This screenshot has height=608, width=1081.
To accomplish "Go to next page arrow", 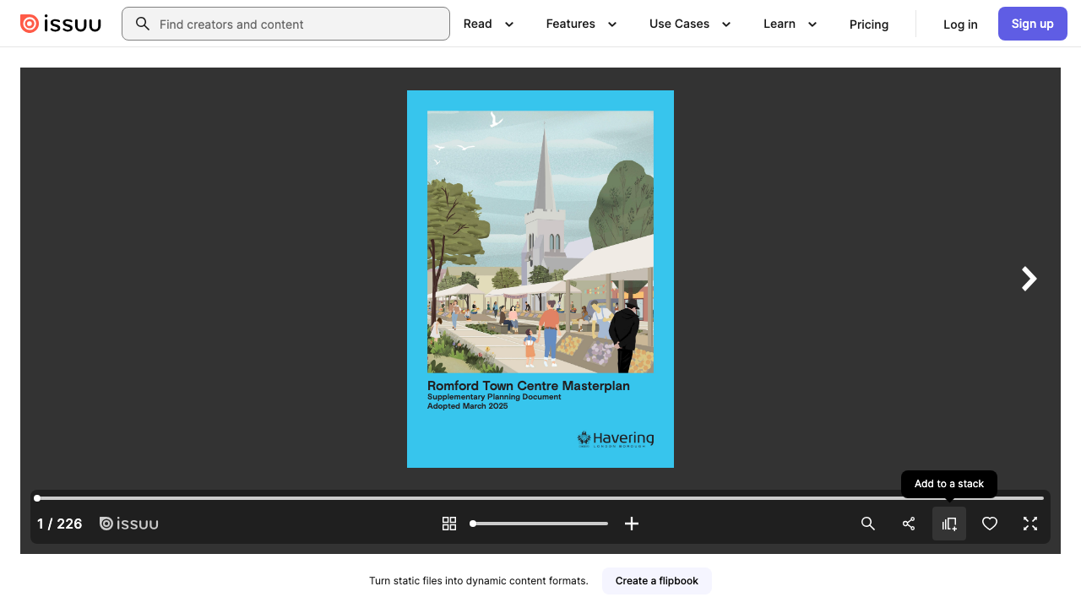I will point(1029,279).
